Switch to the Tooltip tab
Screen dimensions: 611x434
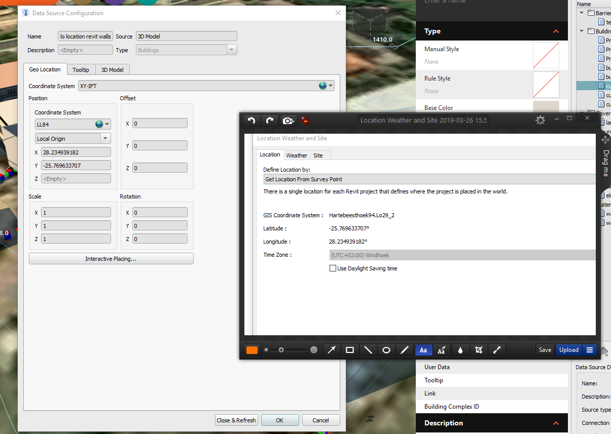click(81, 70)
